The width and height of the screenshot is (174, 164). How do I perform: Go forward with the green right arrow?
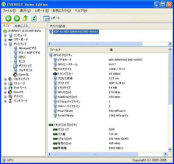pos(17,18)
